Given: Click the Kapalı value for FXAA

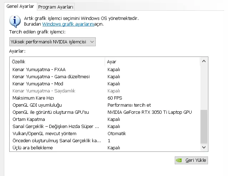Looking at the screenshot, I should coord(114,70).
